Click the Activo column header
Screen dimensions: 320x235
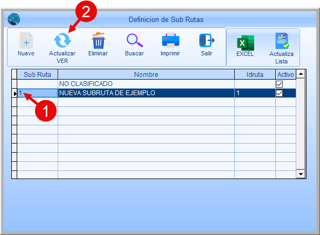(x=286, y=75)
